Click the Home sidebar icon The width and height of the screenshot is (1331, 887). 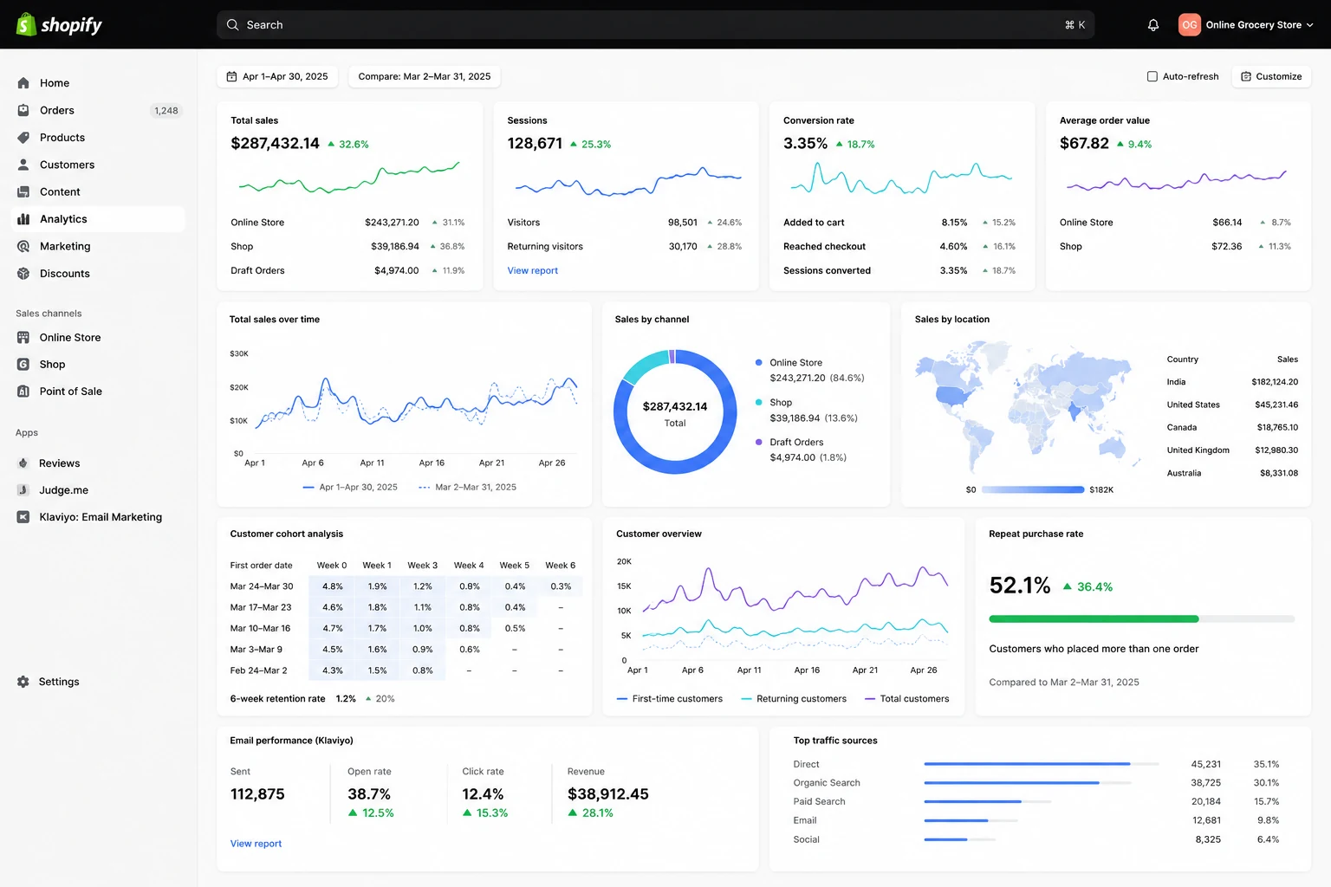coord(23,83)
